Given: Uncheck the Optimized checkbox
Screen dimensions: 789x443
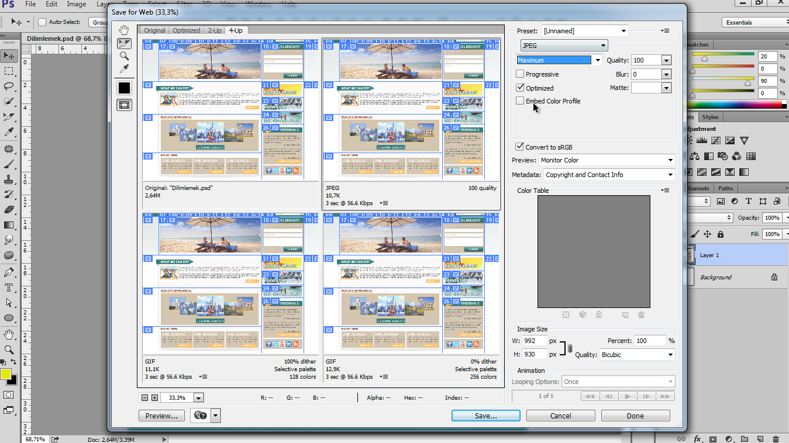Looking at the screenshot, I should coord(520,88).
